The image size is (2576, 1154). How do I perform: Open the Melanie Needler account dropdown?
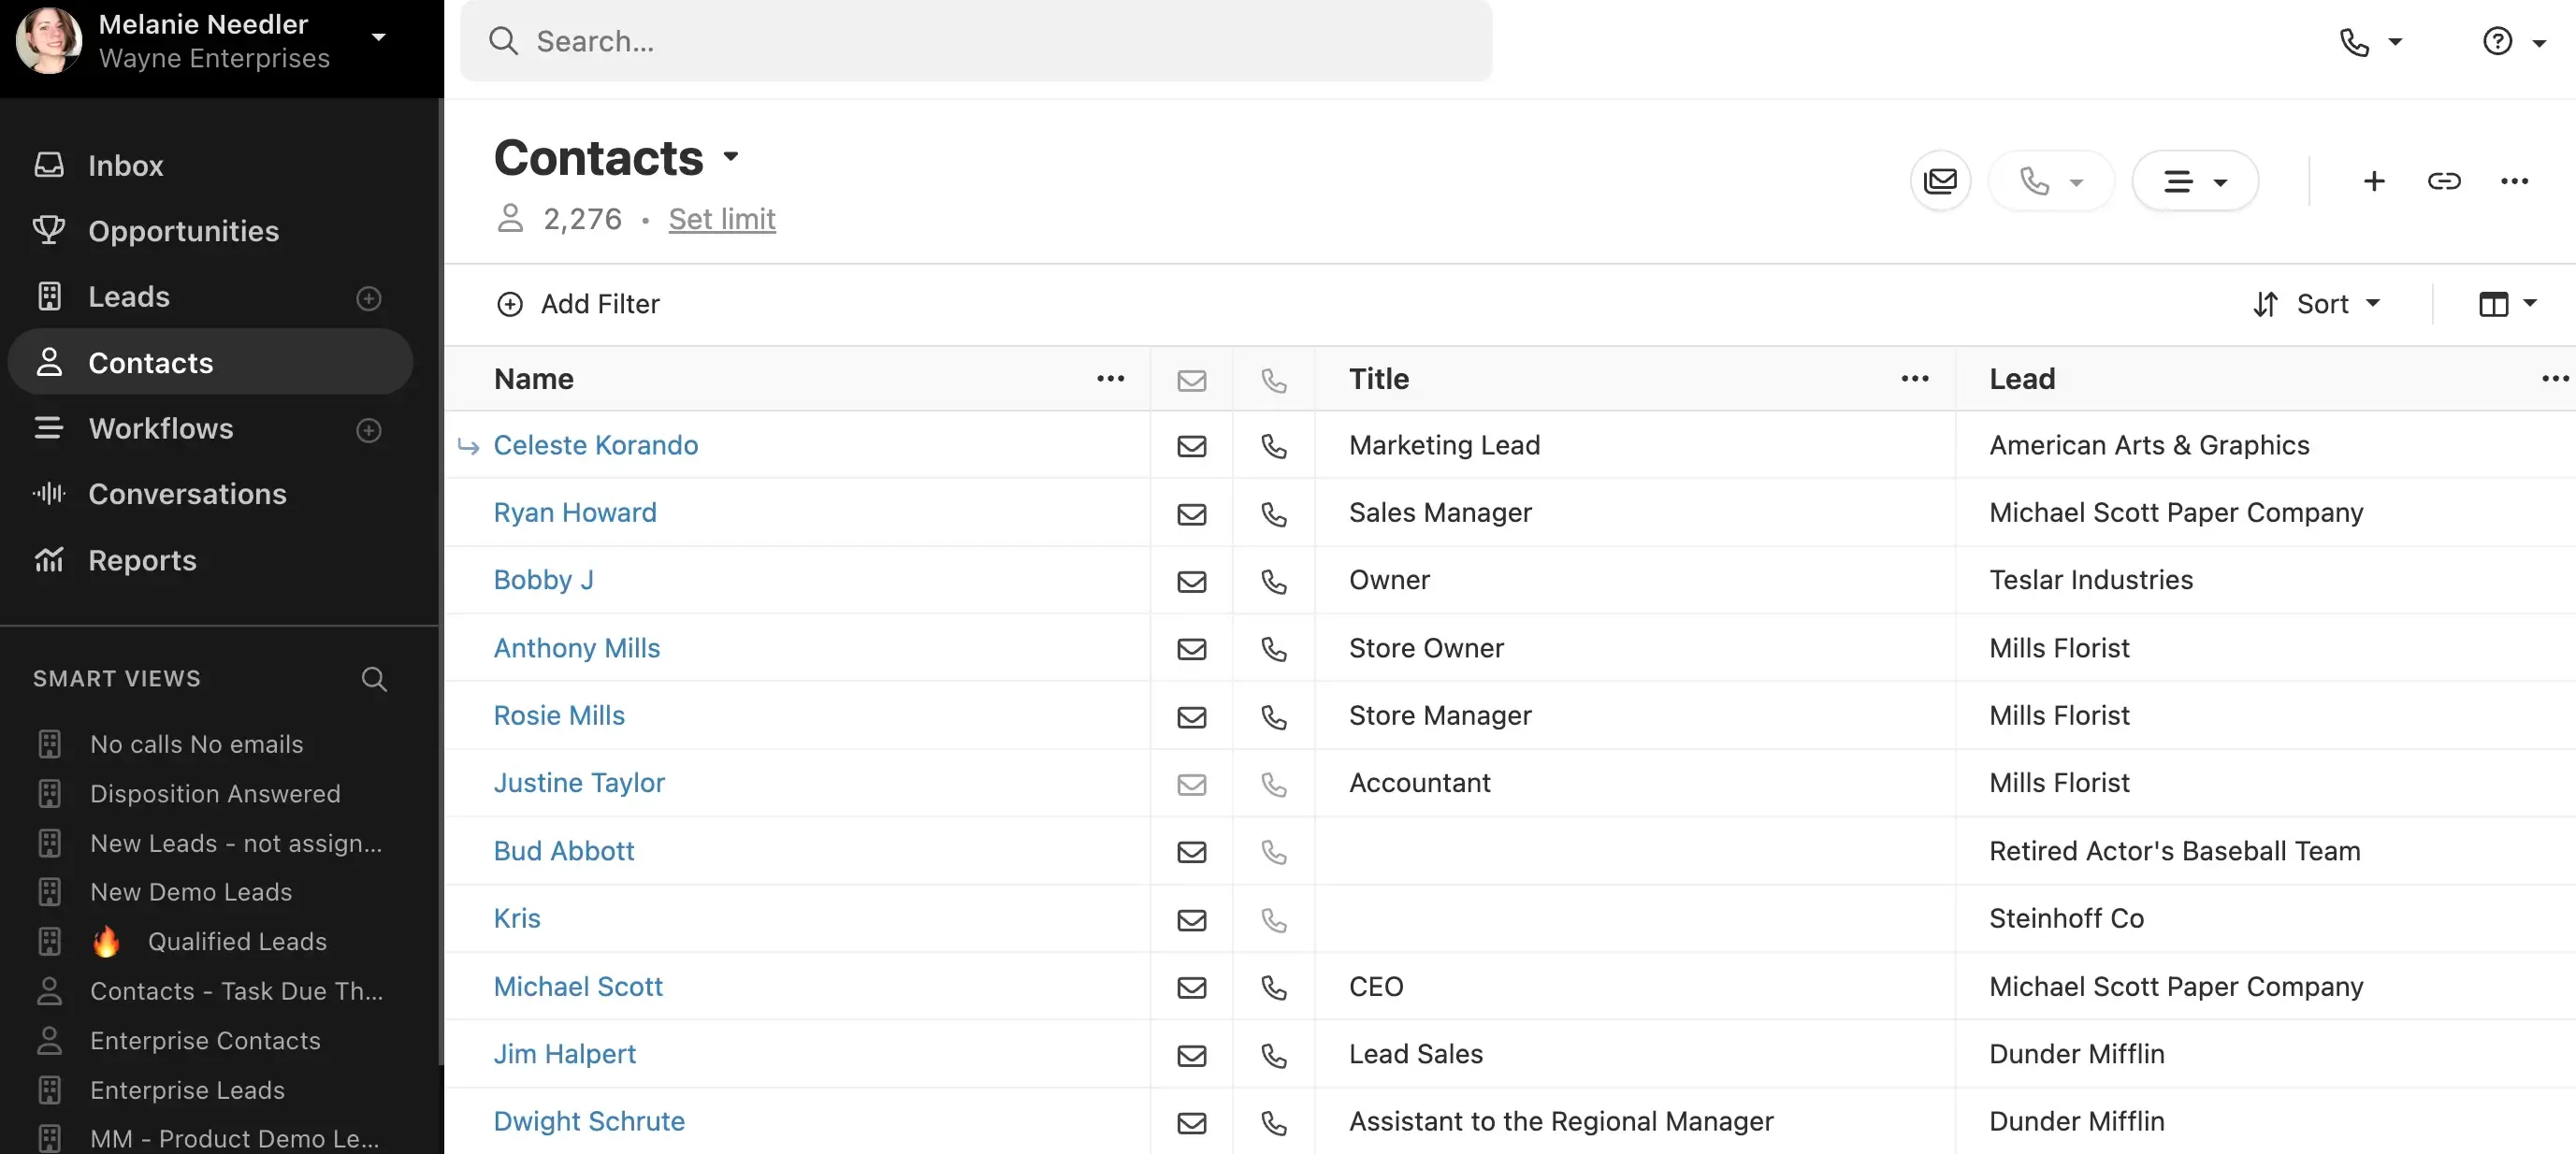click(379, 38)
